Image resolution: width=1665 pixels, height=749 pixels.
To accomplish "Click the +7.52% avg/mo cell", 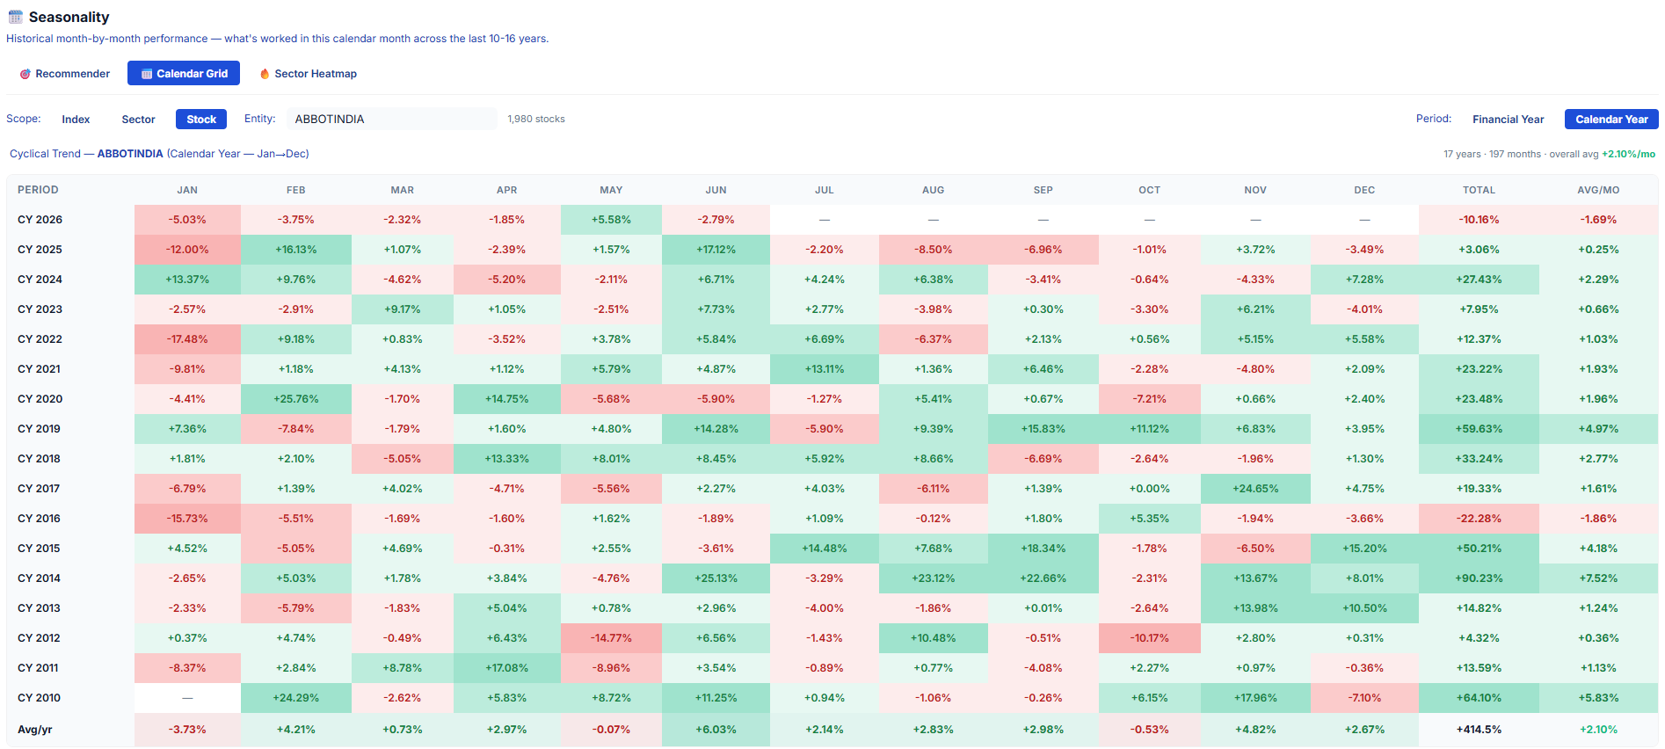I will point(1598,578).
